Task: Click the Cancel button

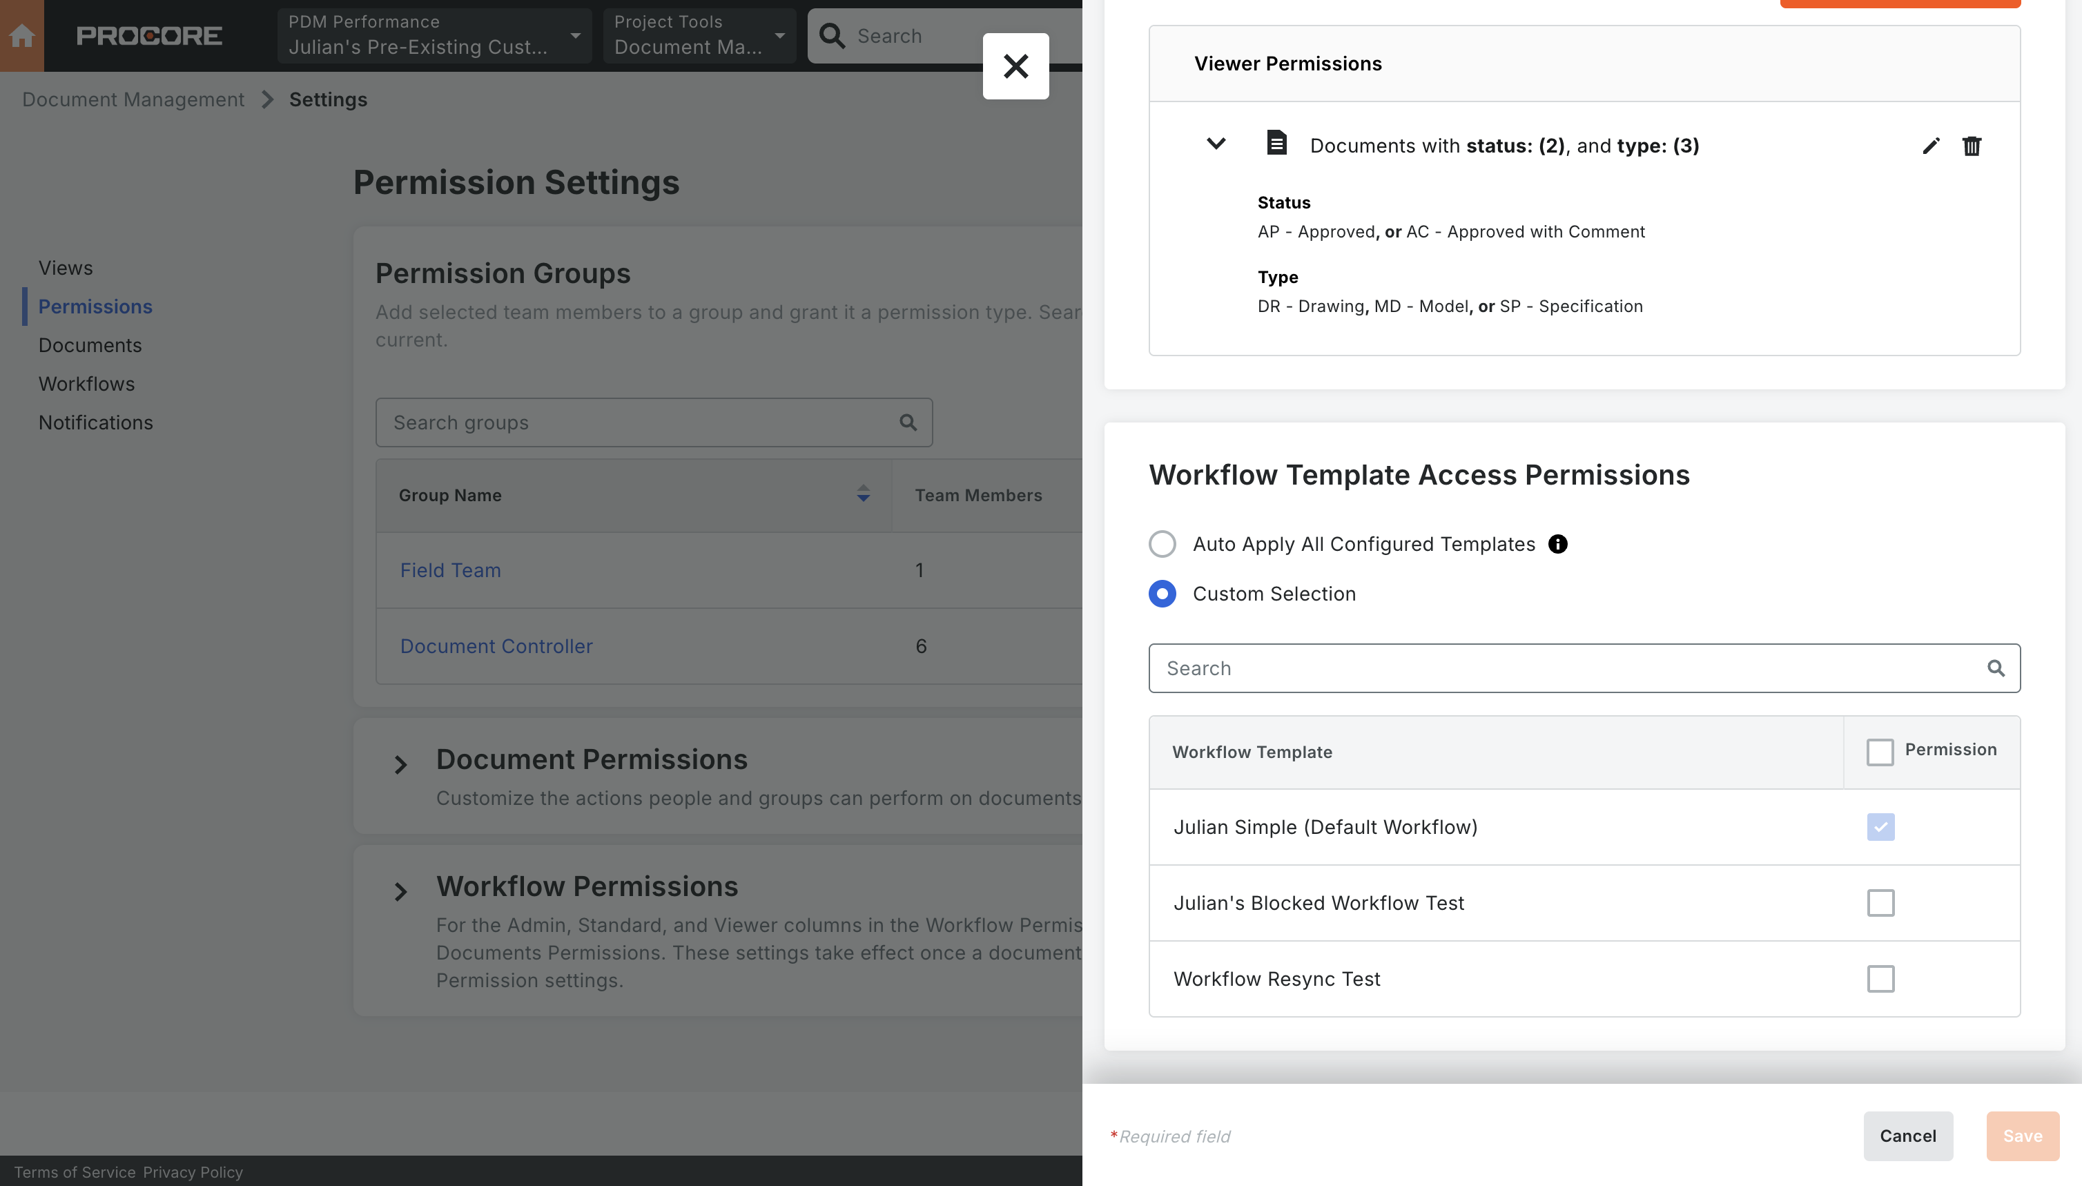Action: (x=1907, y=1136)
